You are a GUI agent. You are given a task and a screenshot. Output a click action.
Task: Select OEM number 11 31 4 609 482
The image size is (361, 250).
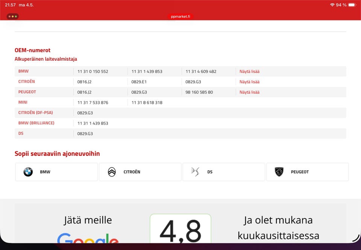201,71
